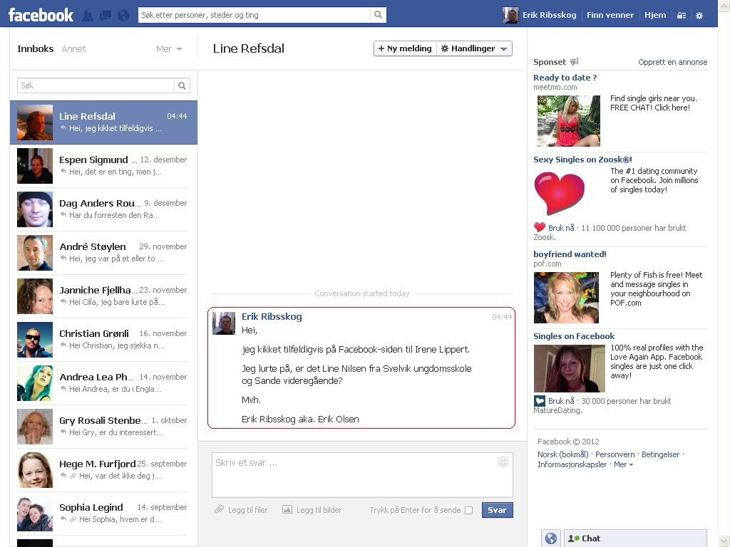Viewport: 730px width, 547px height.
Task: Open the friend requests icon
Action: coord(88,14)
